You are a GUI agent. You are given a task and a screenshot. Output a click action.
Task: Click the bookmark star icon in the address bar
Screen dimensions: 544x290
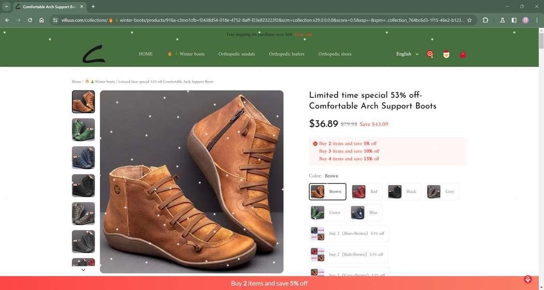469,20
